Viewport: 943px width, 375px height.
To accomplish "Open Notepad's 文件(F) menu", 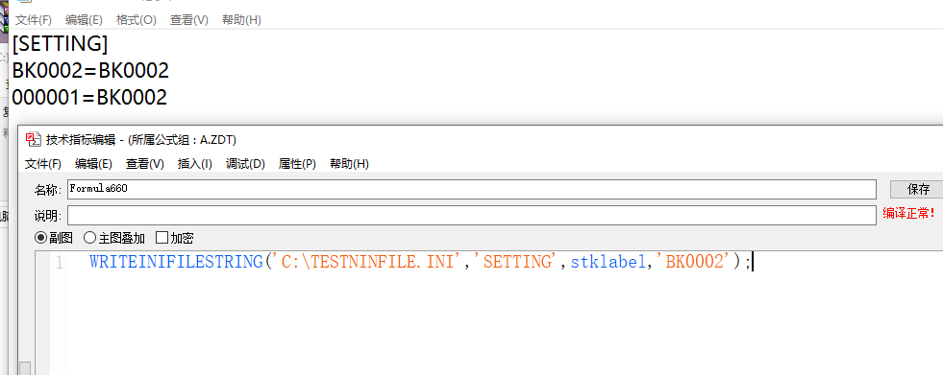I will pos(34,20).
